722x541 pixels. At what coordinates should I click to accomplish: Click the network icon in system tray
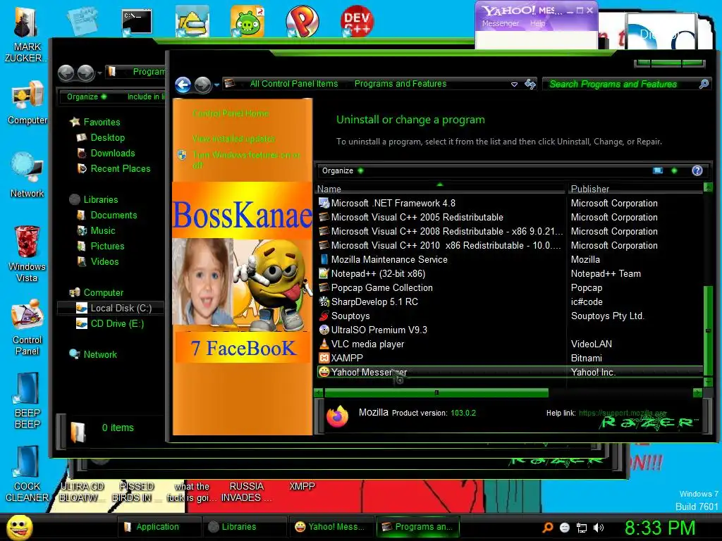click(x=582, y=528)
